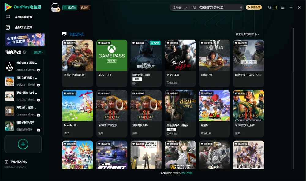This screenshot has width=306, height=181.
Task: Open the Racing Master game card
Action: pyautogui.click(x=146, y=155)
